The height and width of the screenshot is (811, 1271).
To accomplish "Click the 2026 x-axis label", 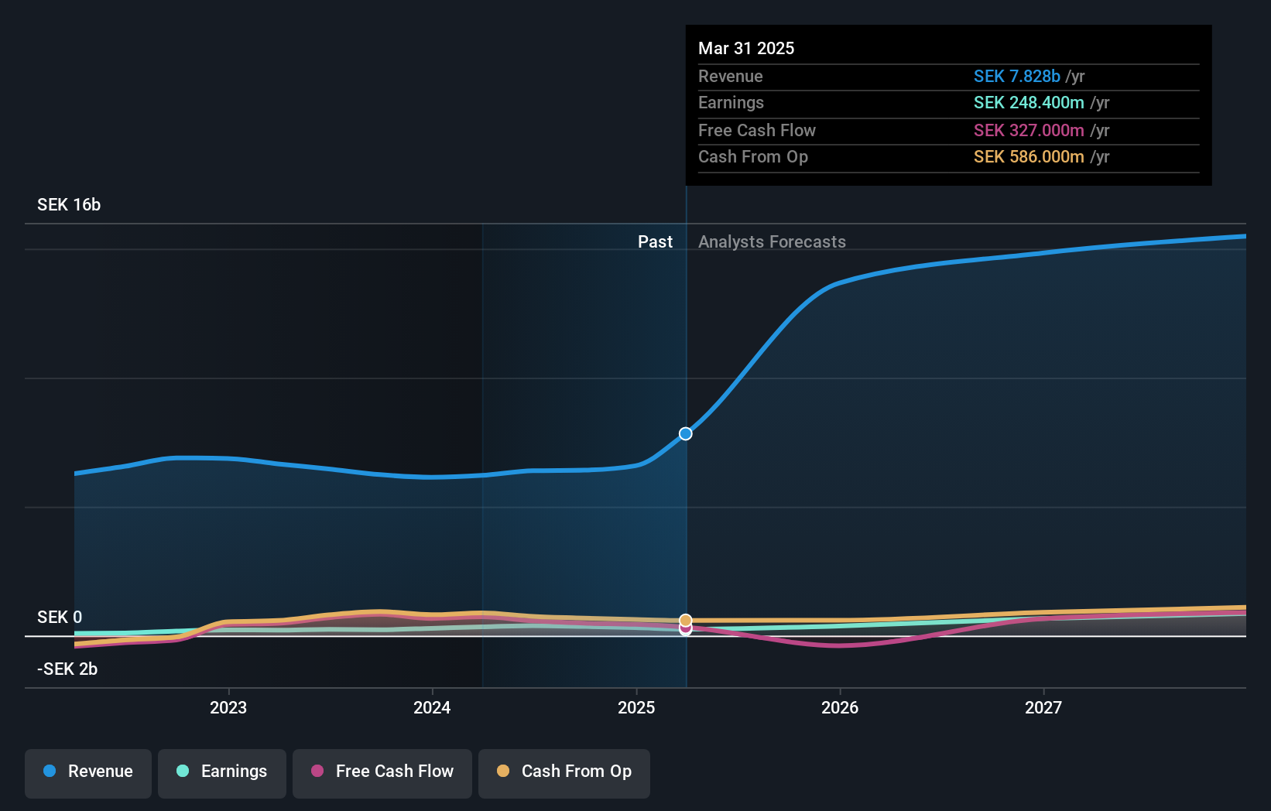I will click(x=840, y=707).
